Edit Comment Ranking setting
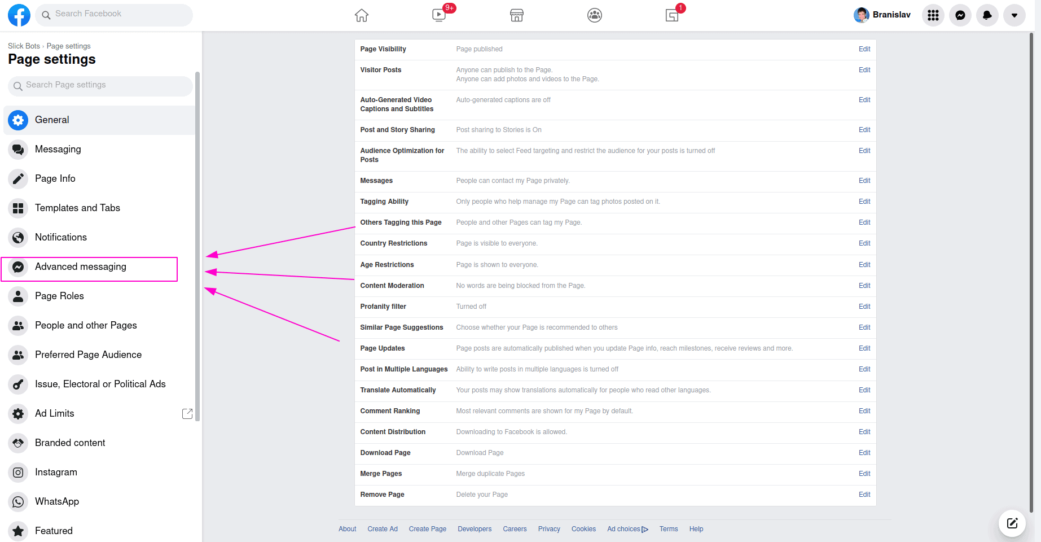 pos(864,411)
